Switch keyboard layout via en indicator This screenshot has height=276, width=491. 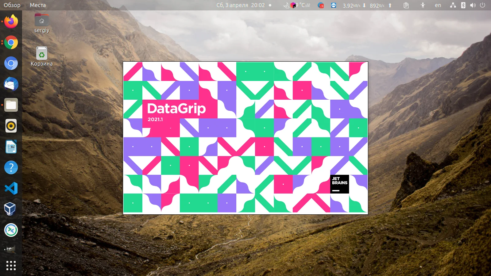pos(438,5)
